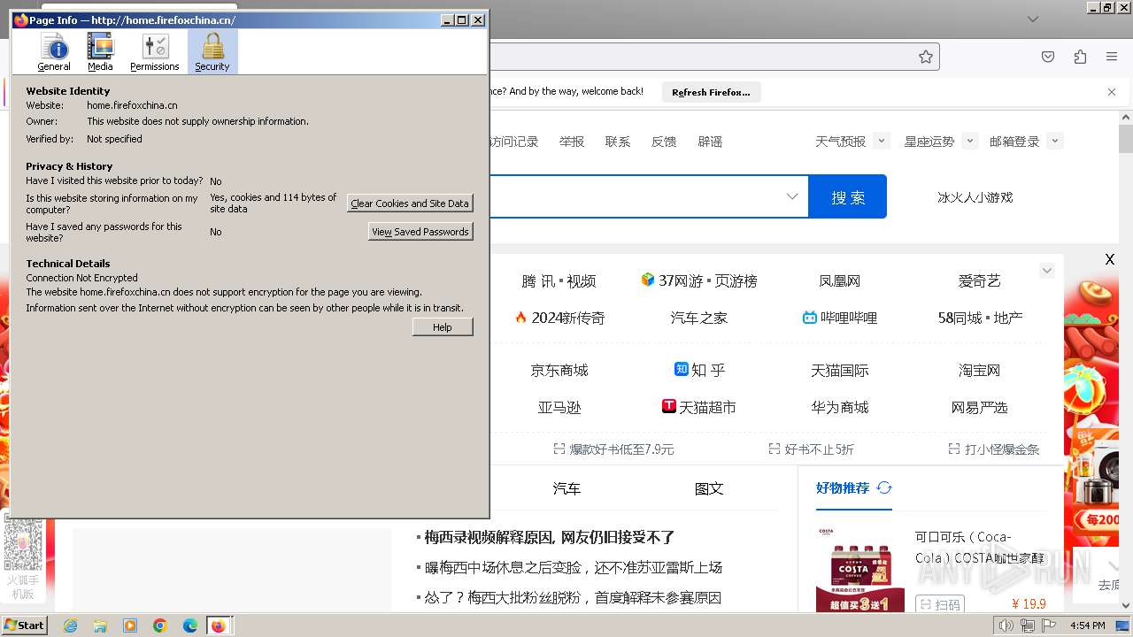This screenshot has width=1133, height=637.
Task: Open 37网游·页游榜 link
Action: [699, 280]
